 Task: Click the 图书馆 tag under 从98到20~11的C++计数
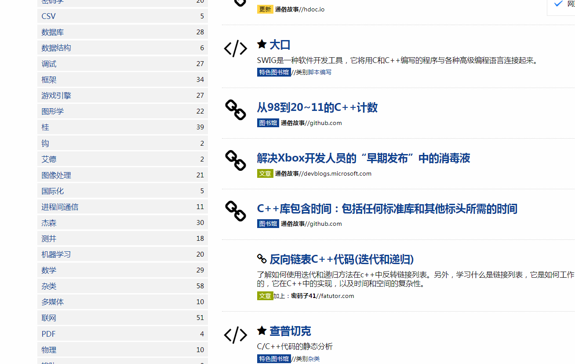(x=268, y=123)
